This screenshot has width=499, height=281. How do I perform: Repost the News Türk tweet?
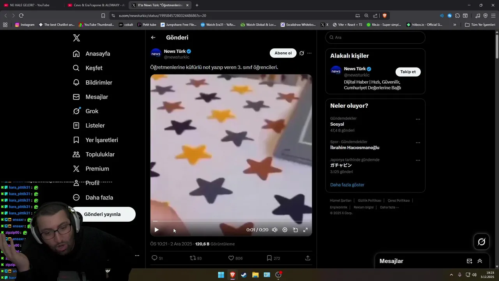pos(193,258)
